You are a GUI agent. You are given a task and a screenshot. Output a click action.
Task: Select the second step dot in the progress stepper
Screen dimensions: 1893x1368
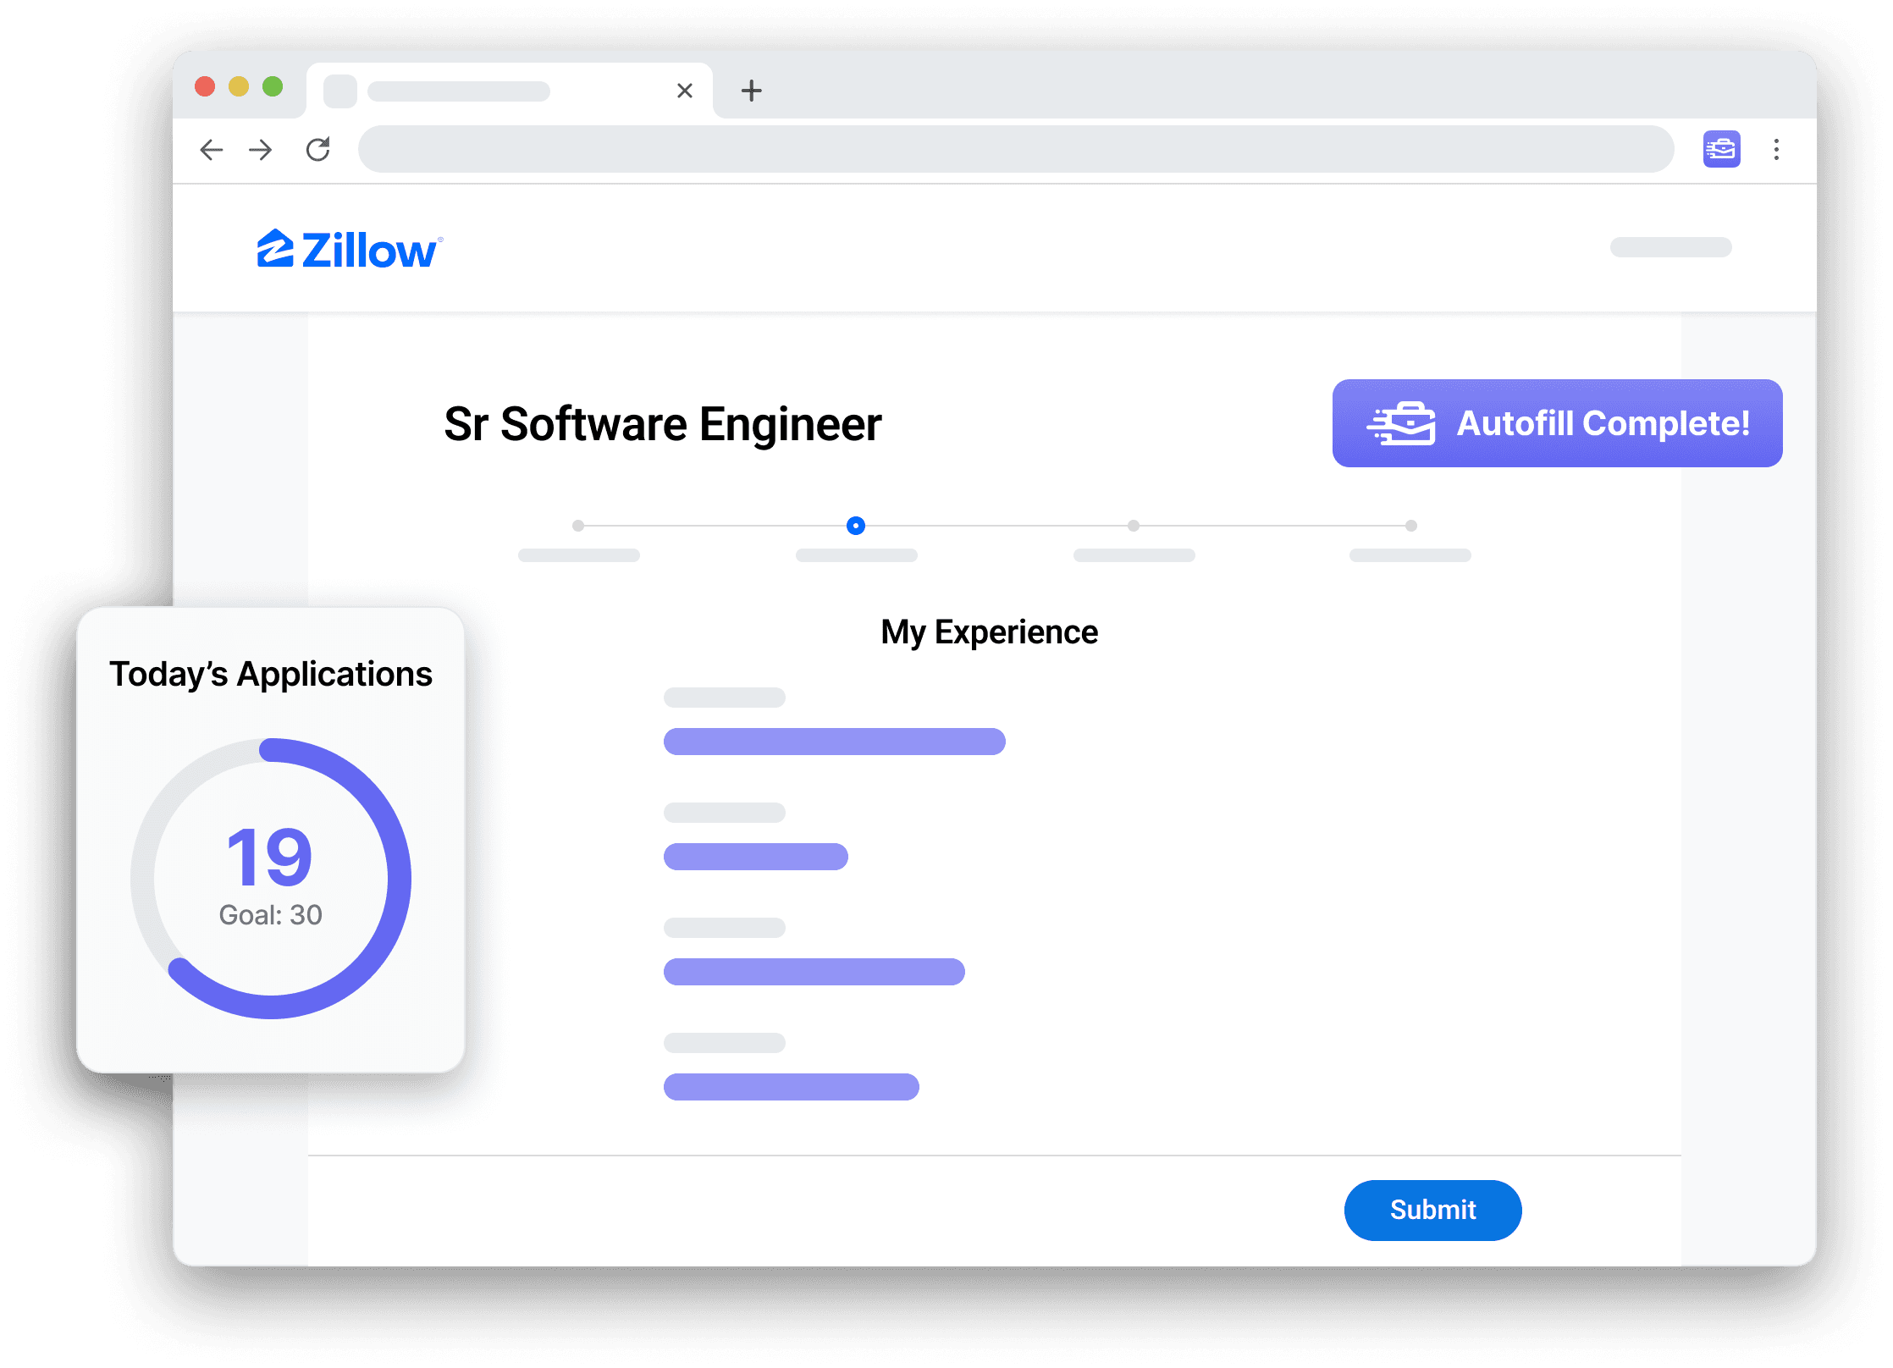coord(856,526)
